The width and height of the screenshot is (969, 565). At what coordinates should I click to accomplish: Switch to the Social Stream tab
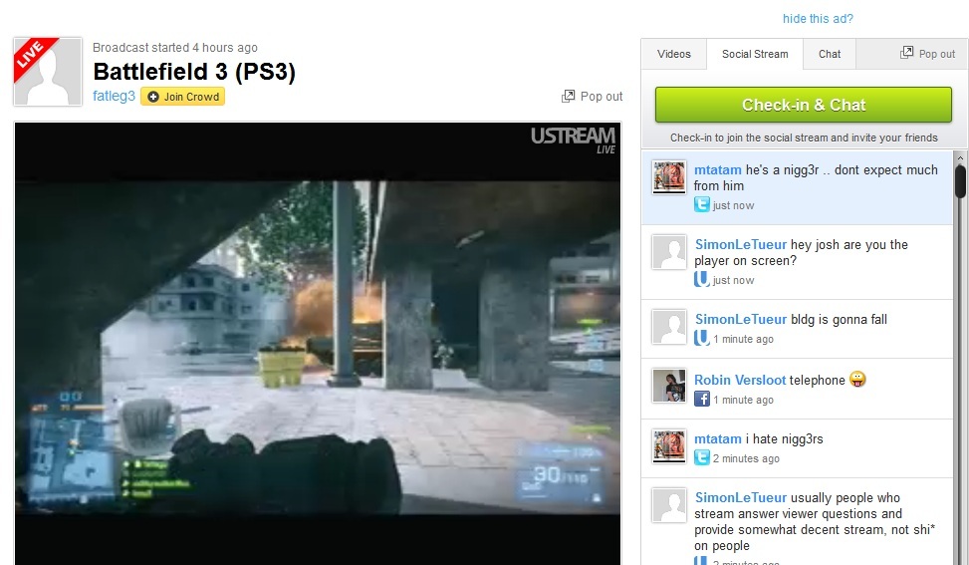[x=755, y=54]
